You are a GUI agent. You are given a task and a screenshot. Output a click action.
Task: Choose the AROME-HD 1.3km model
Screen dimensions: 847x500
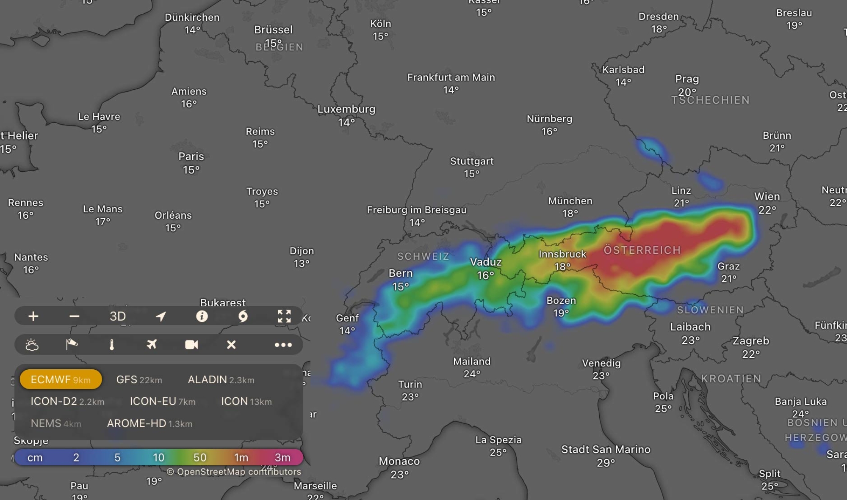[149, 423]
